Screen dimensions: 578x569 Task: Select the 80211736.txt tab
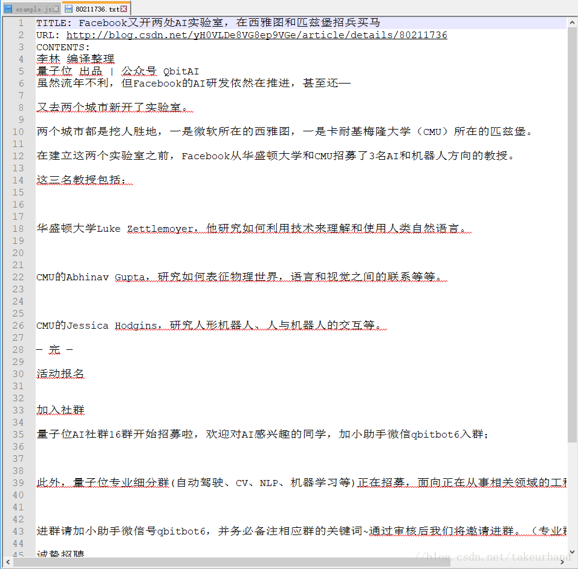(x=97, y=9)
